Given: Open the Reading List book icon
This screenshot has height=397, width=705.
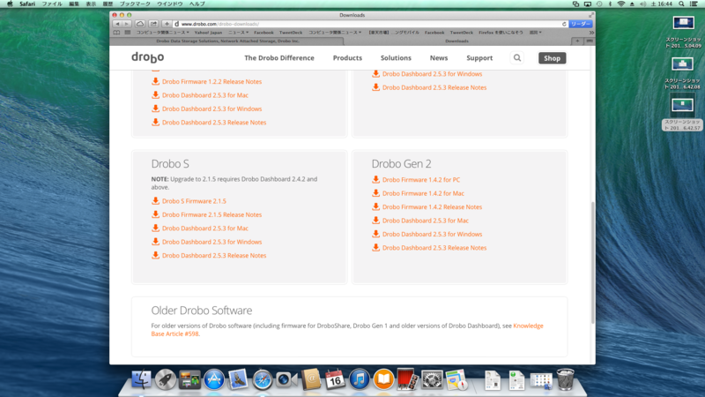Looking at the screenshot, I should pos(116,33).
